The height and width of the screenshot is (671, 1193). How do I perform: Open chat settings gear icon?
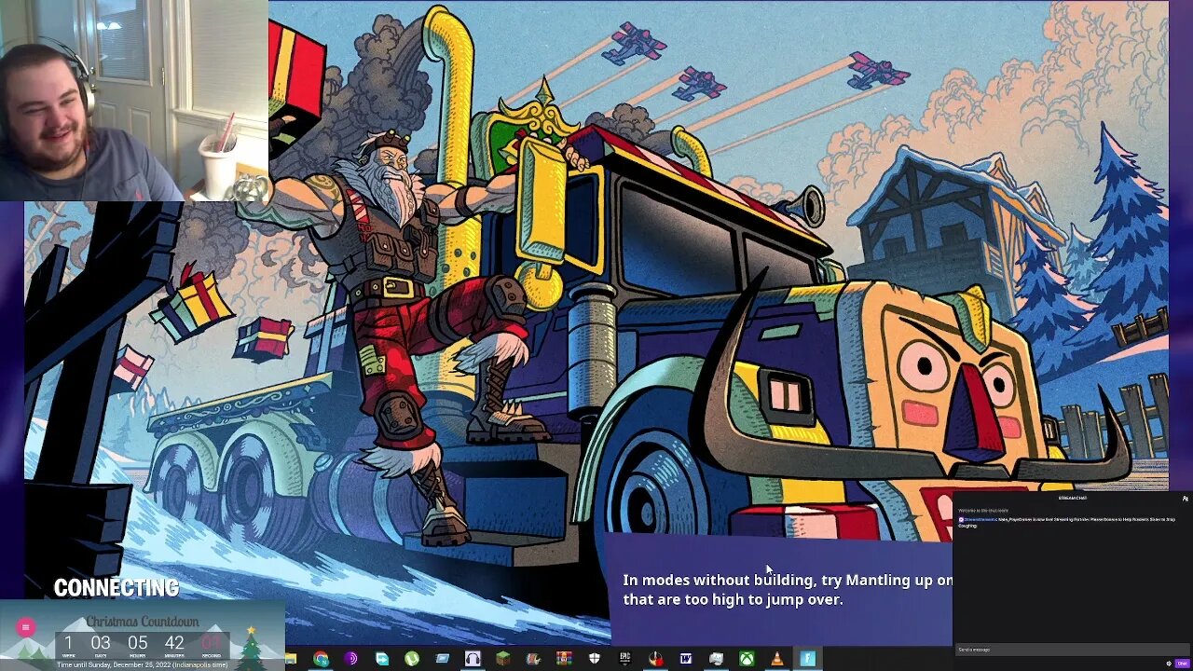pos(1169,664)
